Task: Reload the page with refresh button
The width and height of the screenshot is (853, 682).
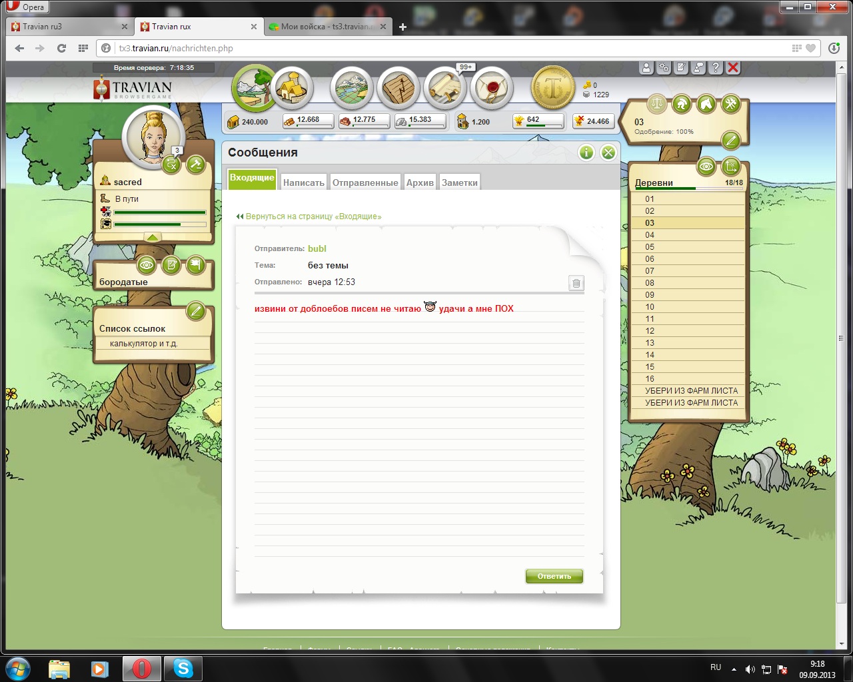Action: coord(61,48)
